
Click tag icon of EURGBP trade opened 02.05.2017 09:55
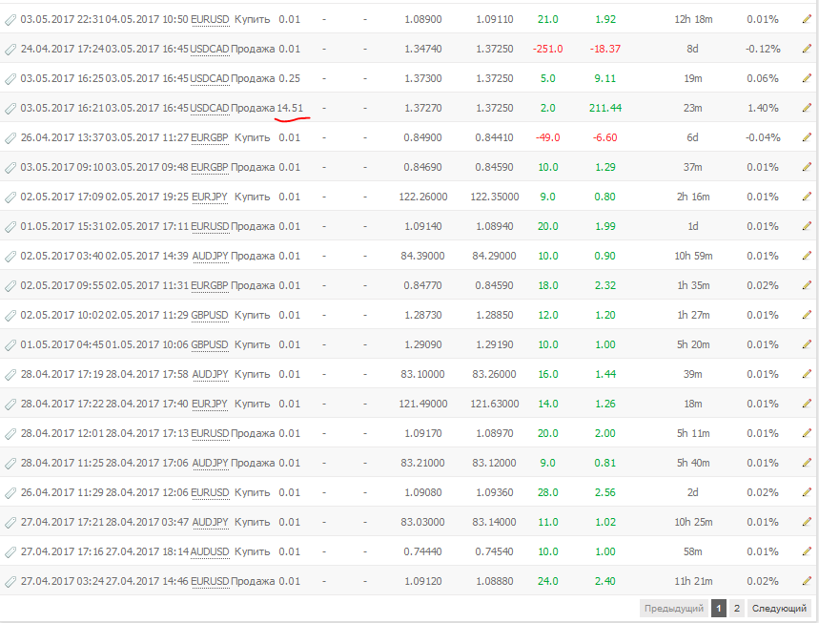(10, 286)
